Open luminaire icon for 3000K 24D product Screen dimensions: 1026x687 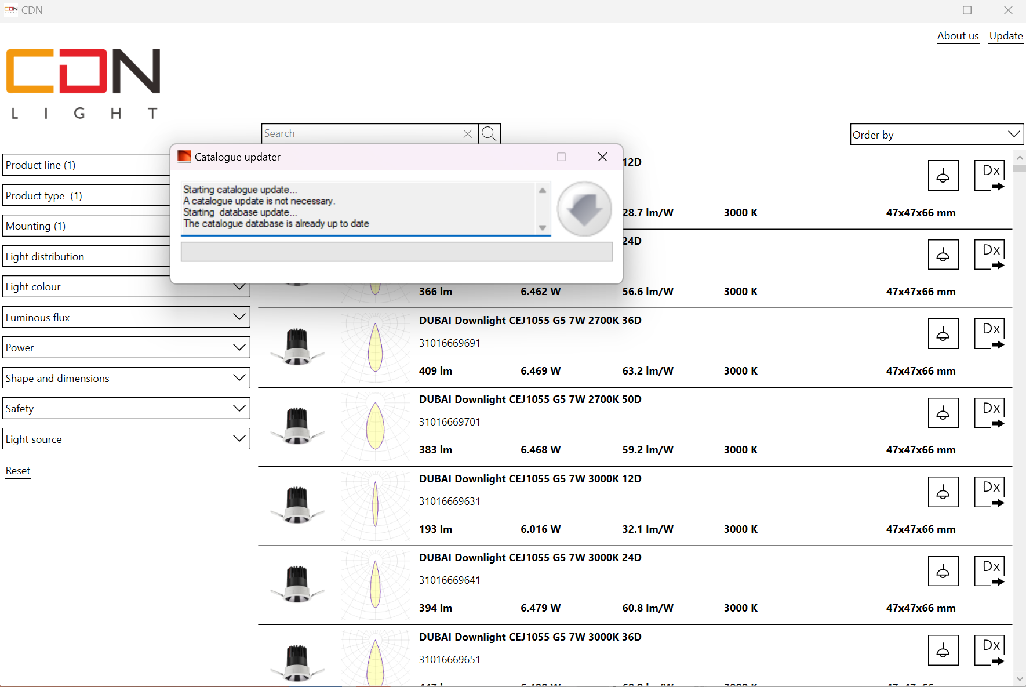coord(943,572)
